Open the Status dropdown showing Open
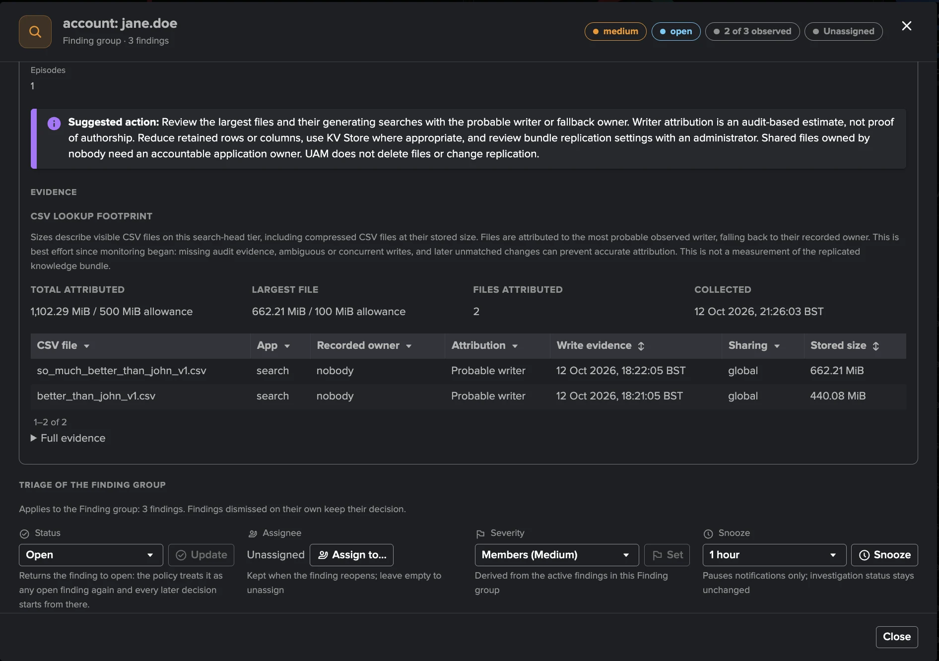This screenshot has width=939, height=661. pos(91,555)
